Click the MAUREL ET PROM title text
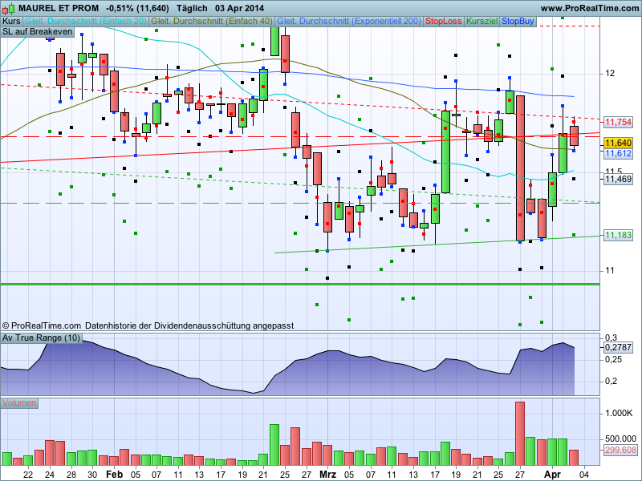Image resolution: width=642 pixels, height=481 pixels. [59, 8]
